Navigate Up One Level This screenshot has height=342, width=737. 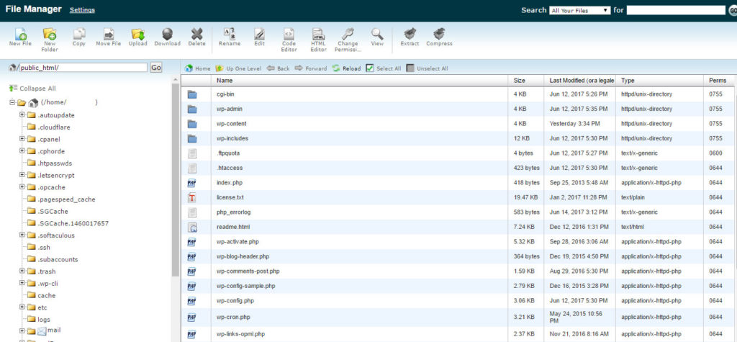pyautogui.click(x=238, y=68)
